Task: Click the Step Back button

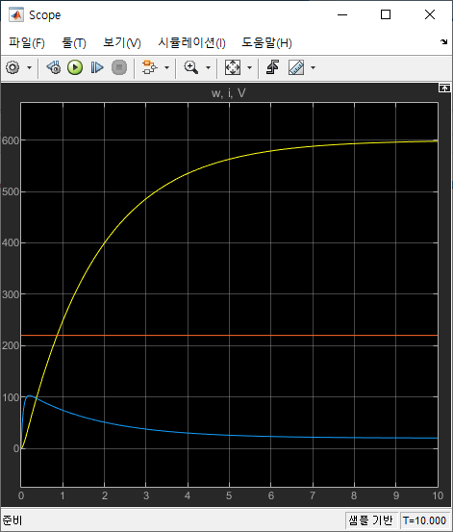Action: 54,67
